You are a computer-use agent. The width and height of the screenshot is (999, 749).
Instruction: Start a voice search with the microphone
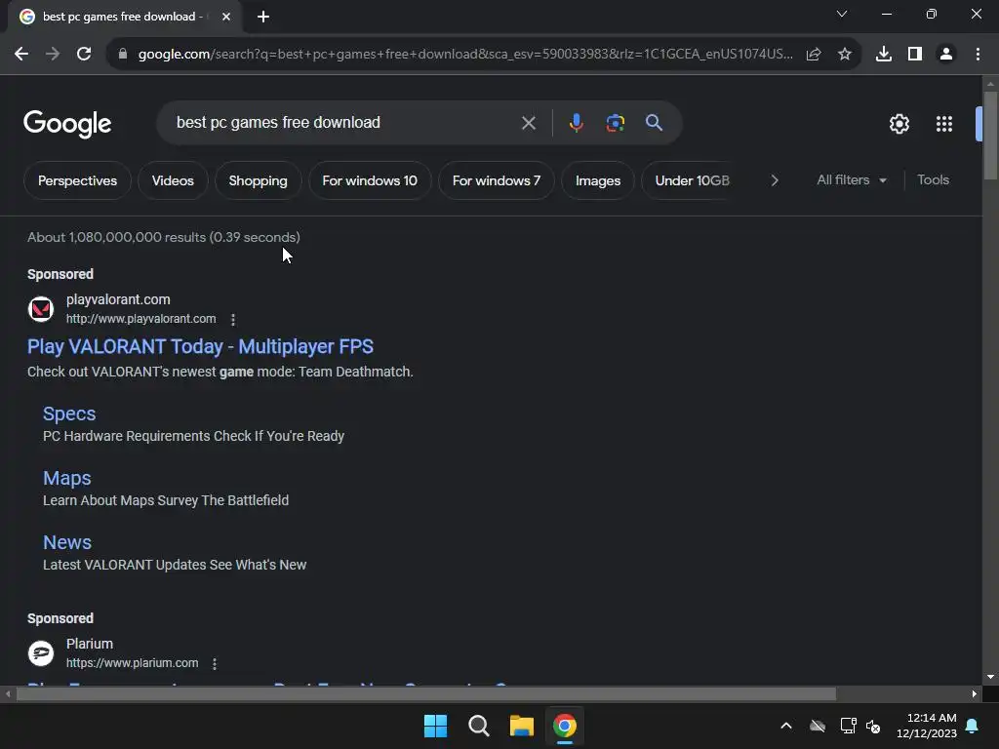click(x=576, y=122)
